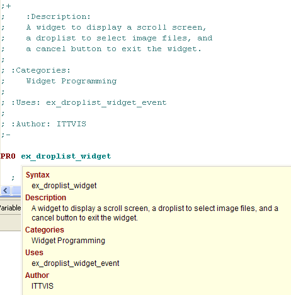
Task: Click ITTVIS author name in tooltip
Action: (x=42, y=286)
